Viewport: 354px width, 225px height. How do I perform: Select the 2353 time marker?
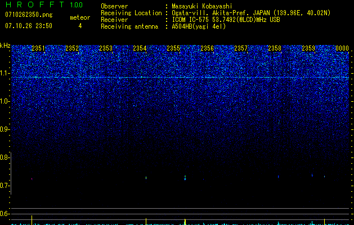(x=106, y=48)
